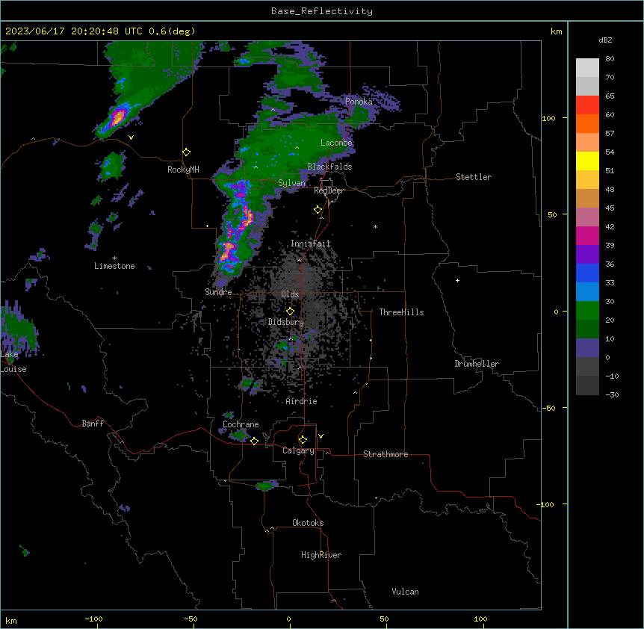Select the 65 dBZ red legend swatch
The image size is (644, 629).
[587, 105]
